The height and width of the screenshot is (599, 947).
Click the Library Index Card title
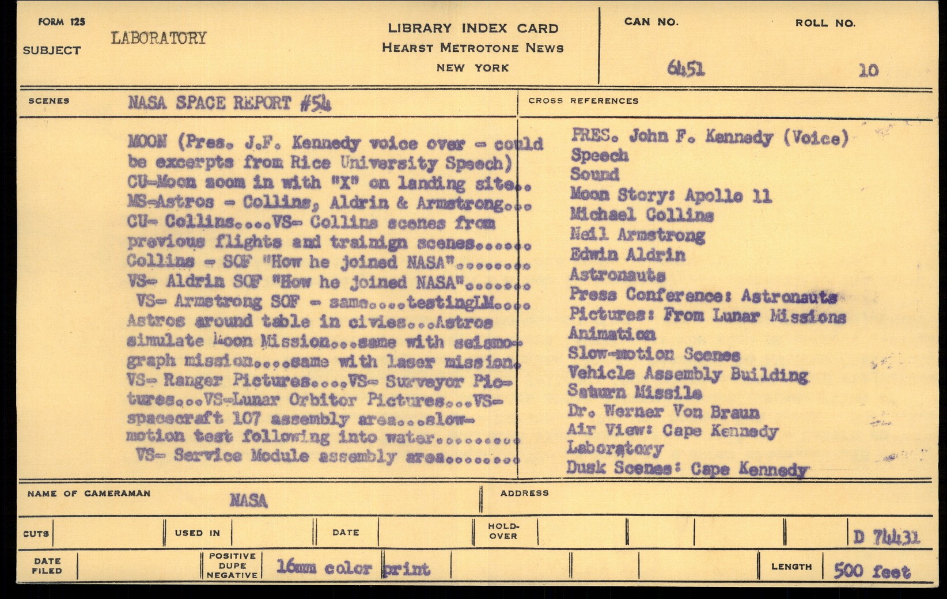[x=472, y=28]
